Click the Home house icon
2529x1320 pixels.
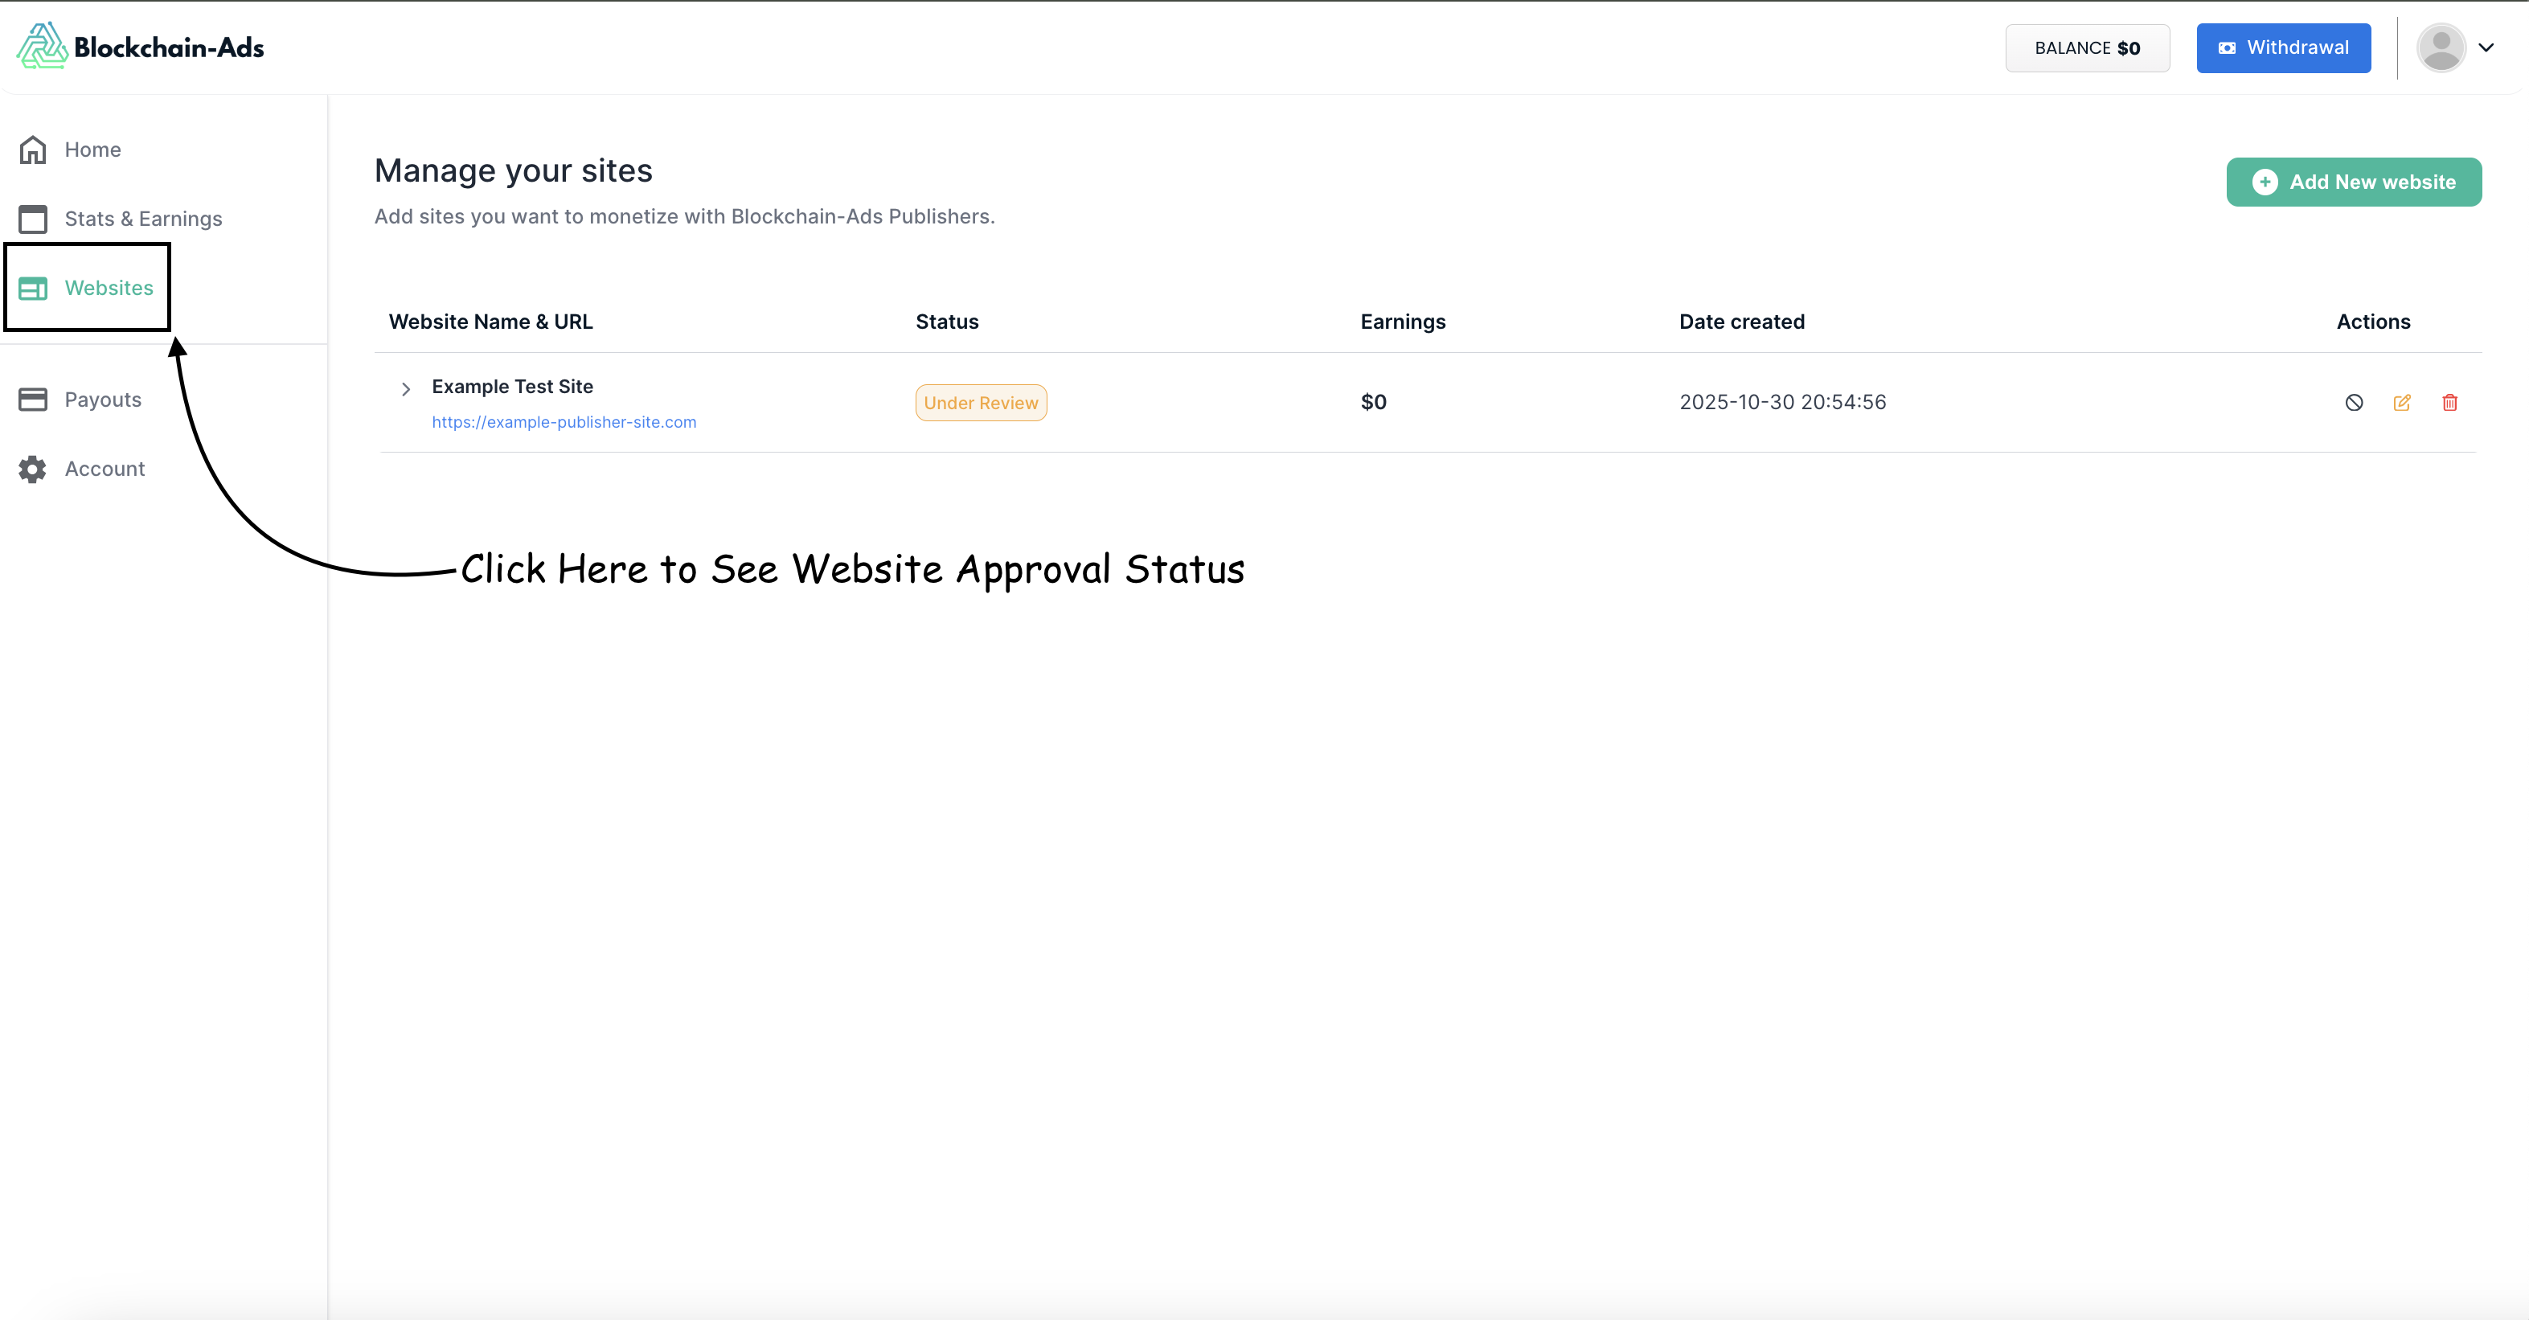click(34, 150)
